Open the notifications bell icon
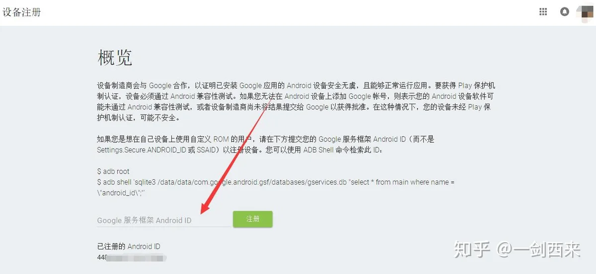 565,12
